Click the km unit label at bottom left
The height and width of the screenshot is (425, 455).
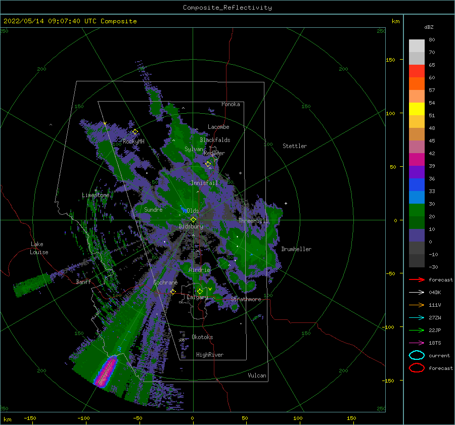pyautogui.click(x=8, y=419)
